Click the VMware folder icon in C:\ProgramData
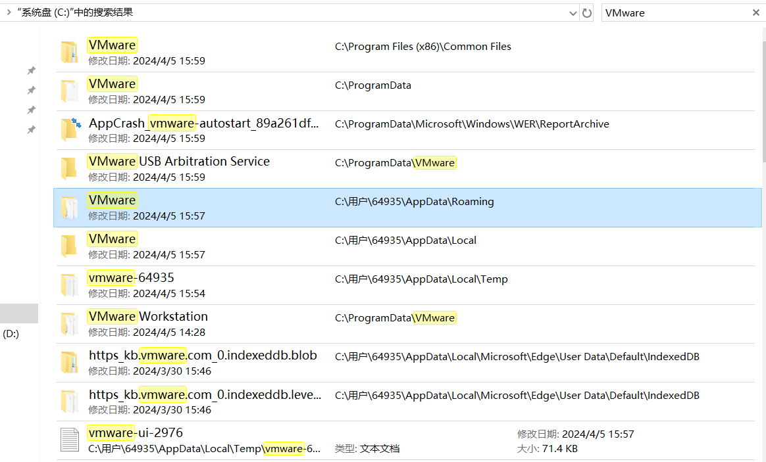 pyautogui.click(x=69, y=91)
